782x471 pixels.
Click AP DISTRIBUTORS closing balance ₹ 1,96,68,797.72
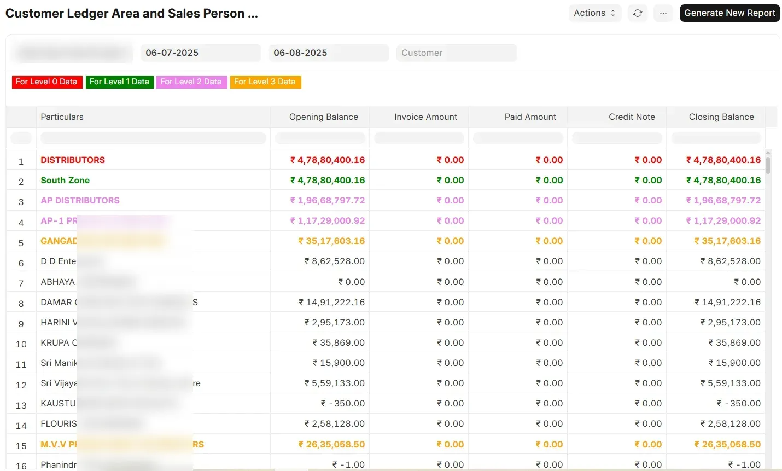point(723,201)
